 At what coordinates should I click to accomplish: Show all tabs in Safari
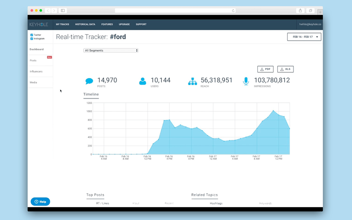pyautogui.click(x=311, y=11)
